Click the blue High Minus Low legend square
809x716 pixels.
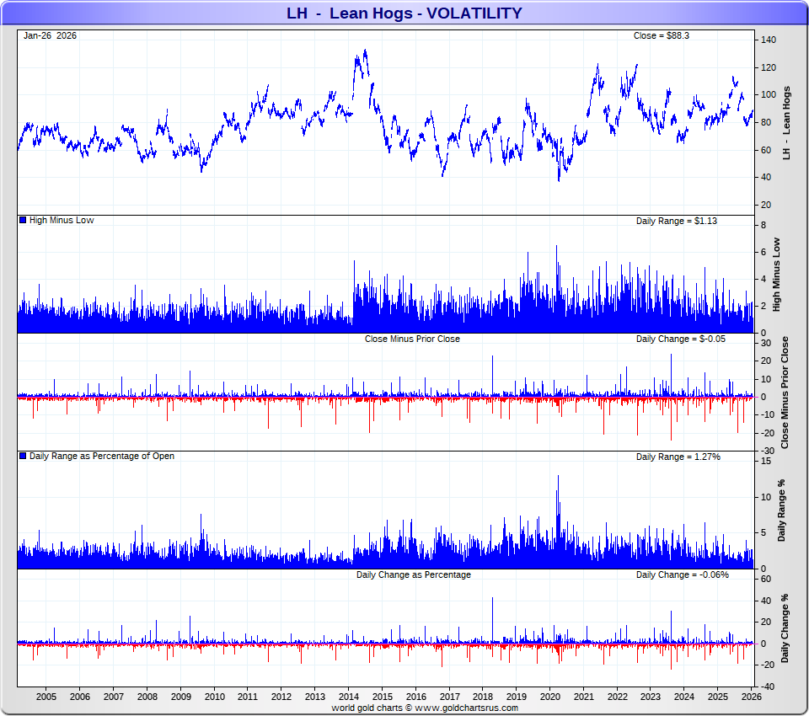point(23,220)
